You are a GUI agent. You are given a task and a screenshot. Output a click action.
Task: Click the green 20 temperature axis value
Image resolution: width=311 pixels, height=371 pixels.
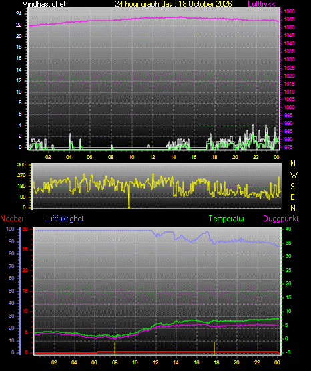[288, 283]
